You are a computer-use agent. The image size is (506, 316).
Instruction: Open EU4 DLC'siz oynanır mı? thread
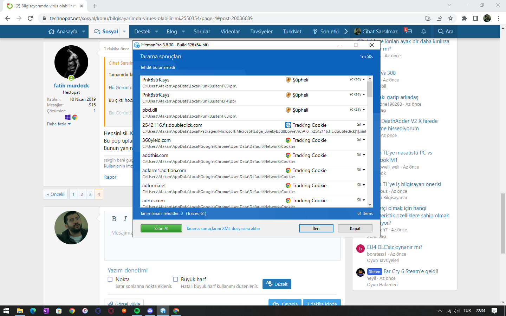(395, 247)
